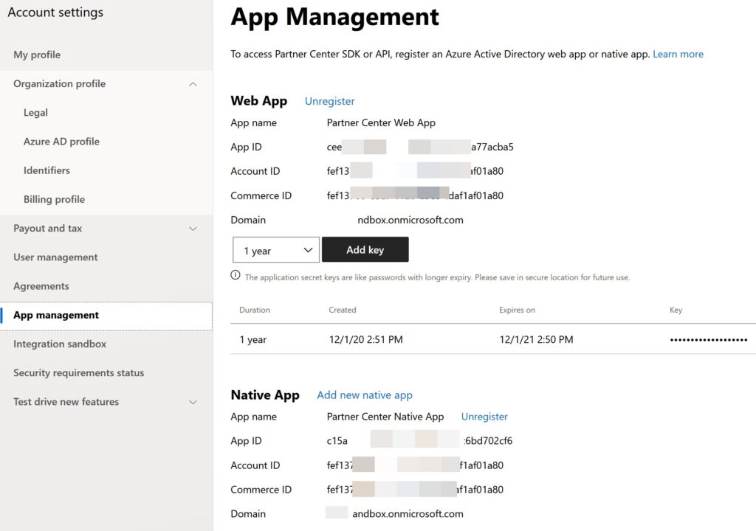Expand the Payout and tax section
The width and height of the screenshot is (756, 531).
[x=193, y=229]
